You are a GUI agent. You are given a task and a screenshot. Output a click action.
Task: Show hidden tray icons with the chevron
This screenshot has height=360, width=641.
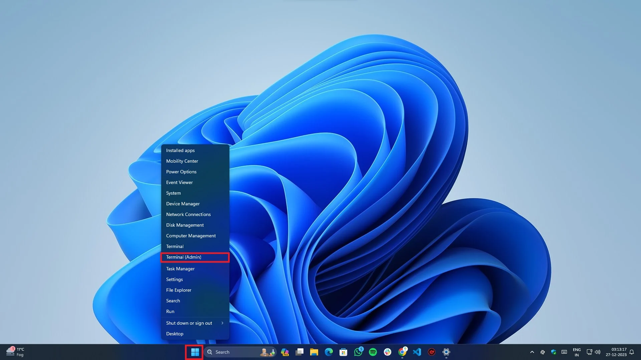tap(532, 352)
